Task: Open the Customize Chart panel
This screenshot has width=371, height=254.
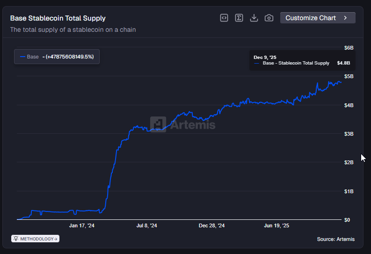Action: point(318,18)
